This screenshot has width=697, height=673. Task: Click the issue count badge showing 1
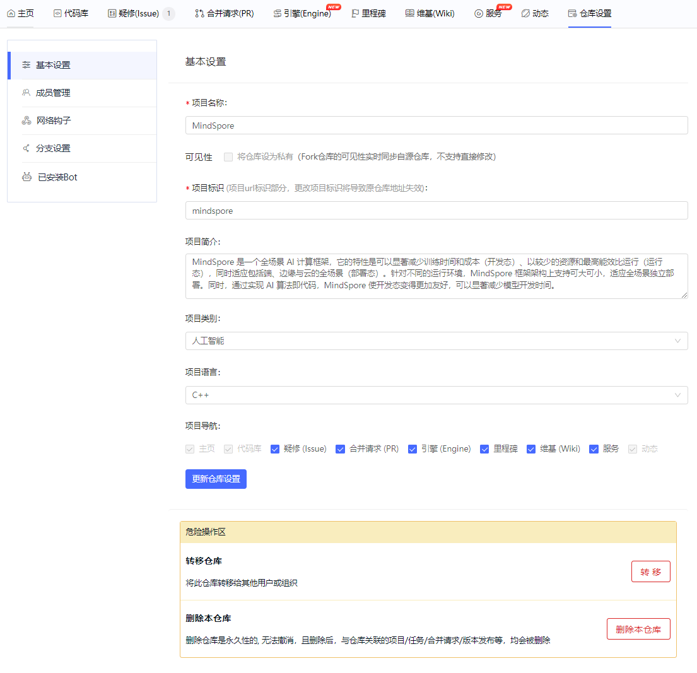[x=168, y=13]
